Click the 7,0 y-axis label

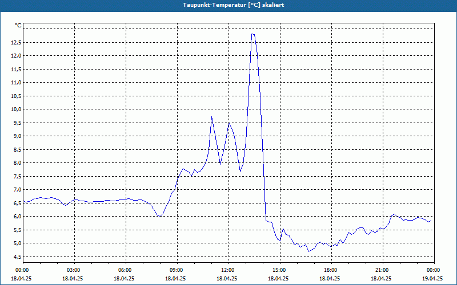click(17, 190)
